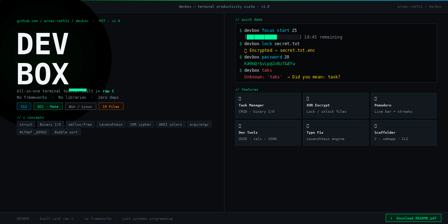
Task: Click the 'Lock / unlock files' description
Action: (x=327, y=112)
